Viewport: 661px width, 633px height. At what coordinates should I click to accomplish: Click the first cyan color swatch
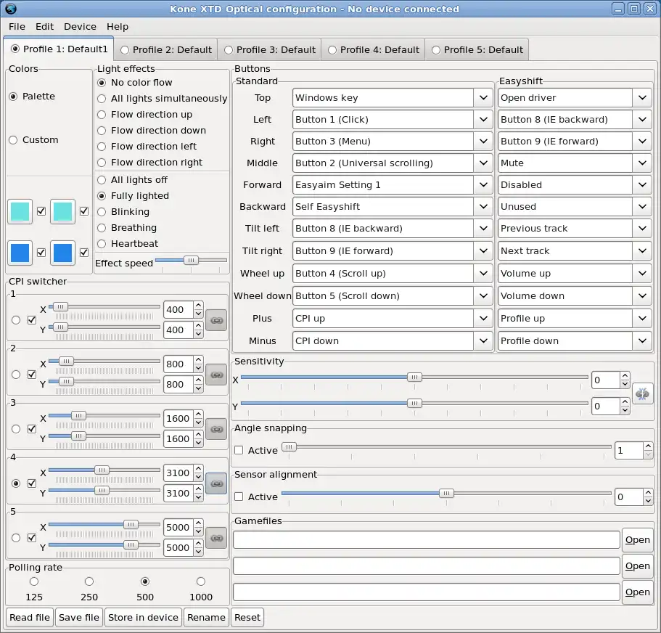click(20, 211)
